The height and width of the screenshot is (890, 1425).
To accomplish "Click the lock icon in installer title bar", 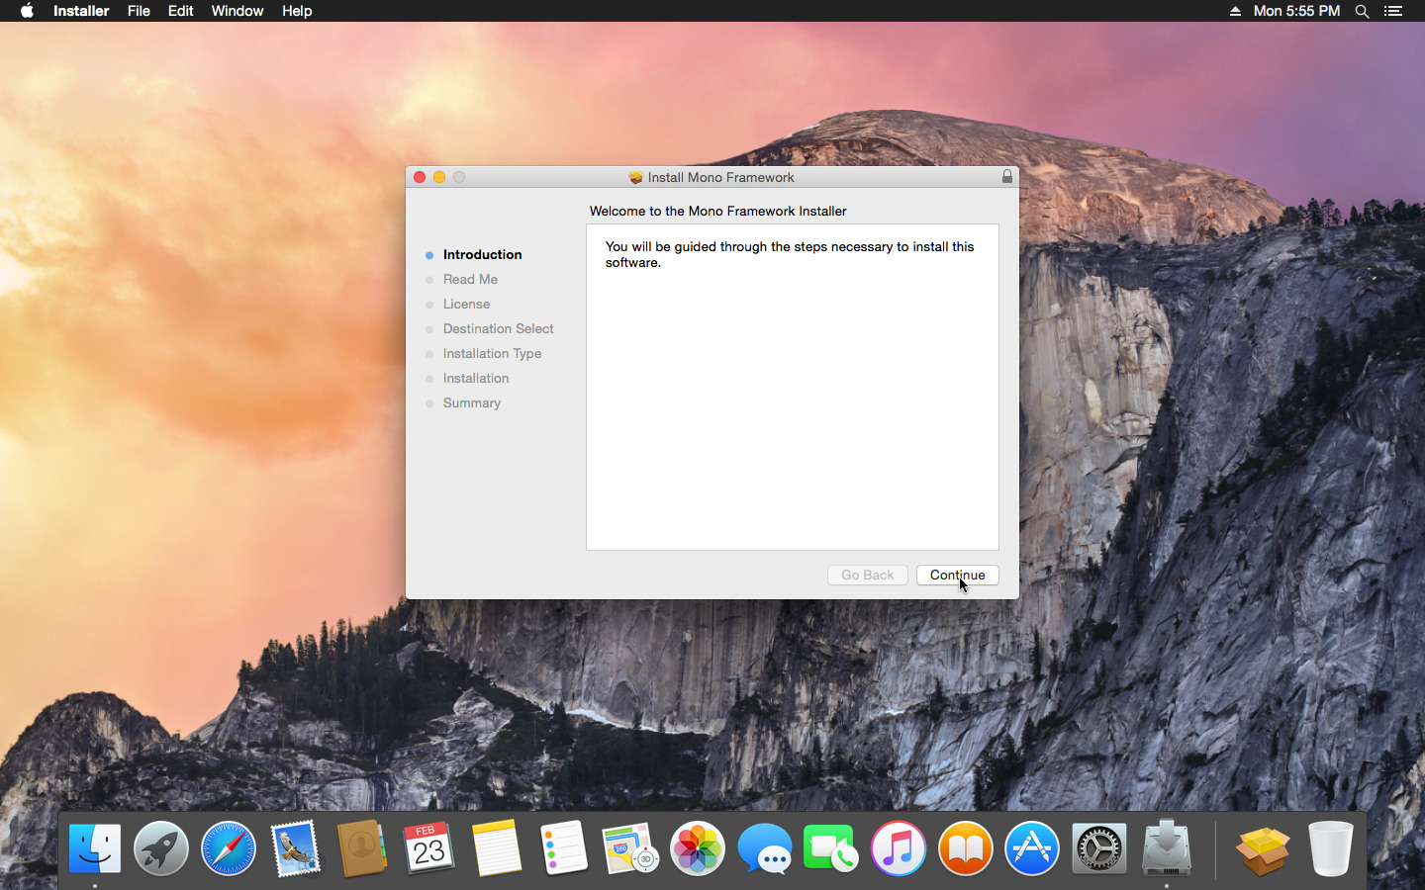I will [1006, 177].
